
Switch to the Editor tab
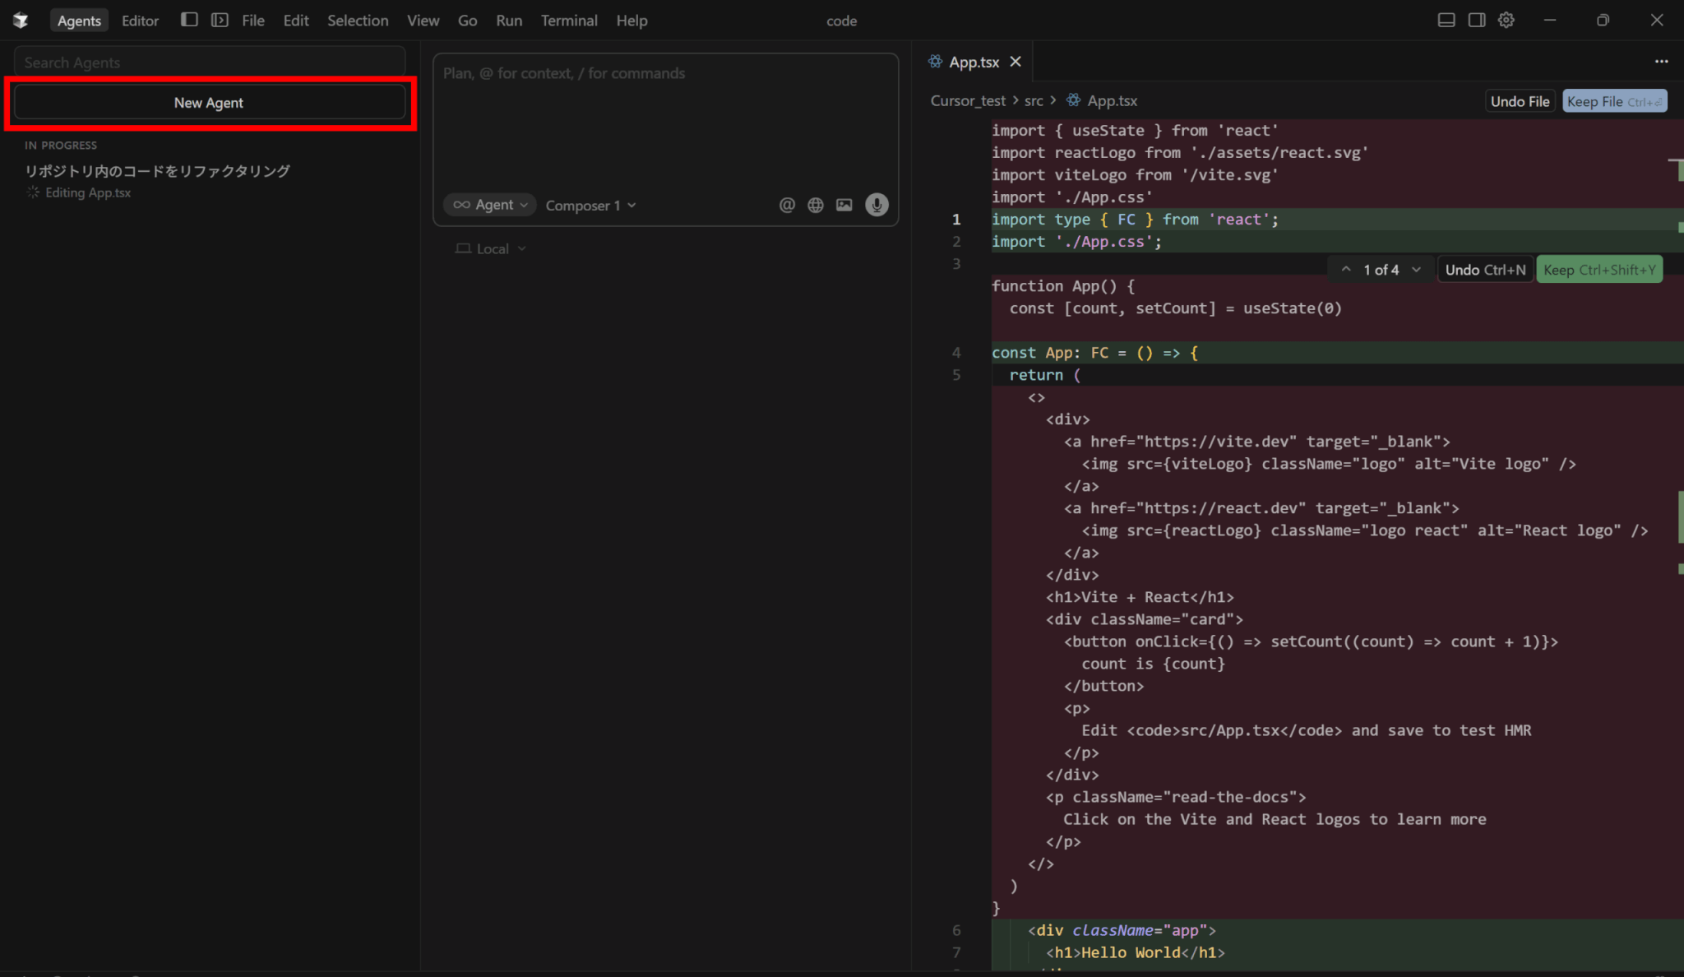pos(140,21)
